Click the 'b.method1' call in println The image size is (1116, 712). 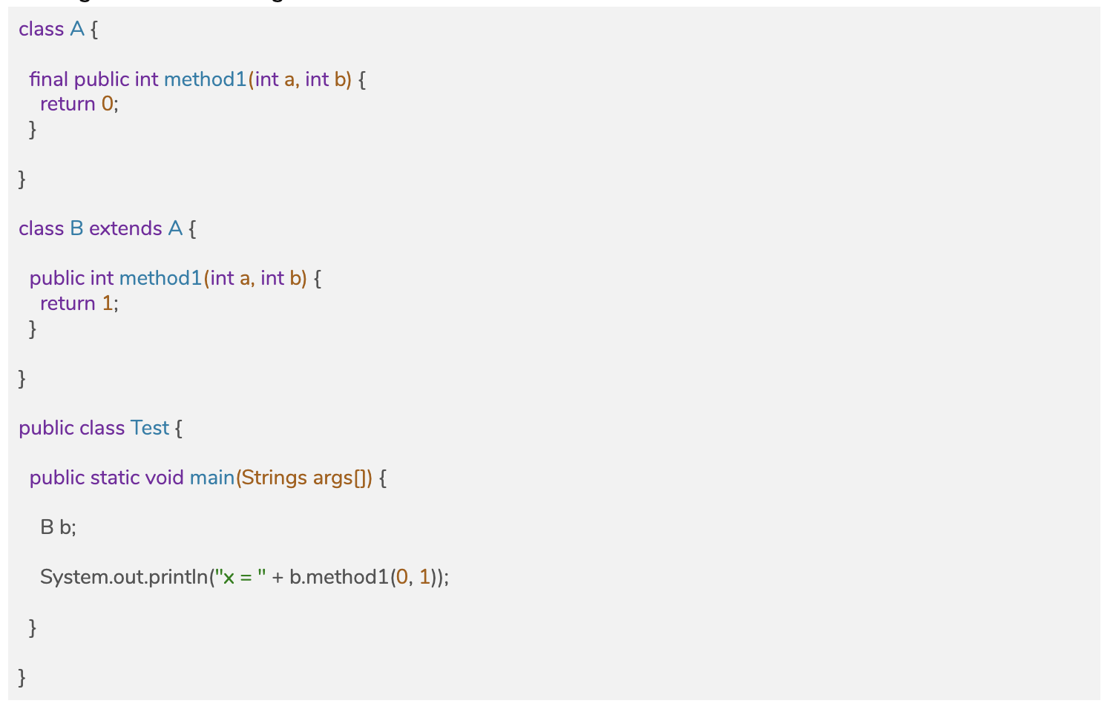pyautogui.click(x=338, y=577)
